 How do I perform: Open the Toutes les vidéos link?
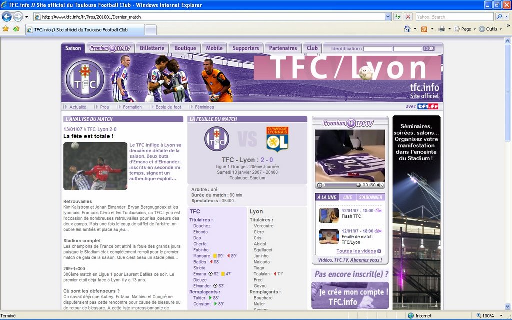(358, 251)
